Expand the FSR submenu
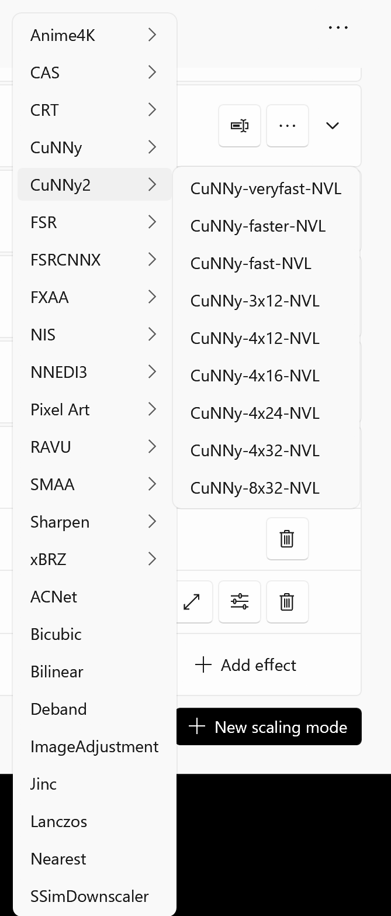 94,222
